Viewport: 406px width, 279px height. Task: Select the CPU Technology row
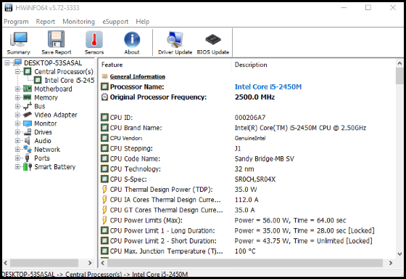pyautogui.click(x=248, y=169)
